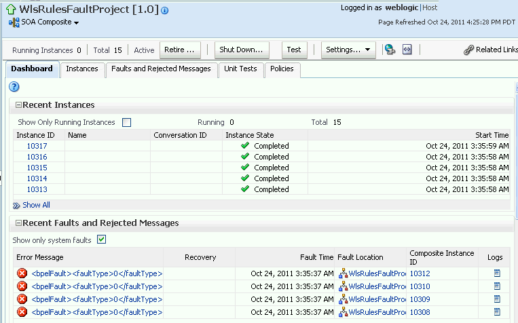Open instance 10317
518x323 pixels.
(37, 146)
